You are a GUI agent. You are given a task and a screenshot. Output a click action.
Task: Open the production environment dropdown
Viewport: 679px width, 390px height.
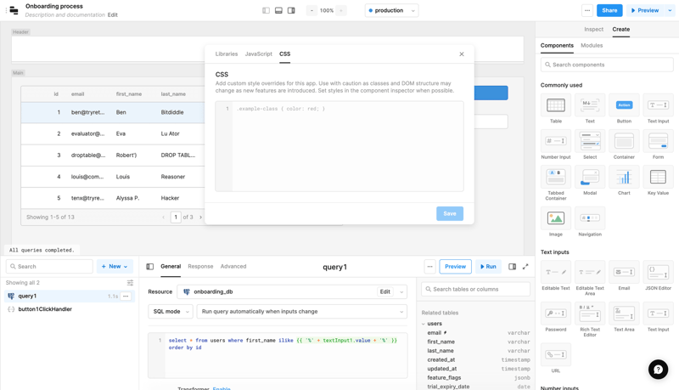click(x=391, y=10)
